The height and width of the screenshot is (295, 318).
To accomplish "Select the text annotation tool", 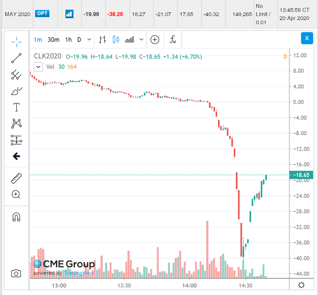I will (16, 107).
